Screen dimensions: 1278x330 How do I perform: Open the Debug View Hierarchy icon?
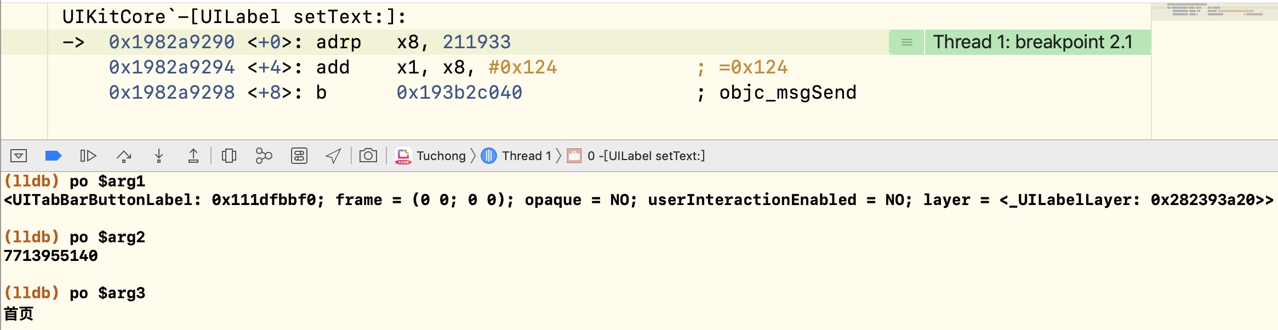tap(229, 156)
